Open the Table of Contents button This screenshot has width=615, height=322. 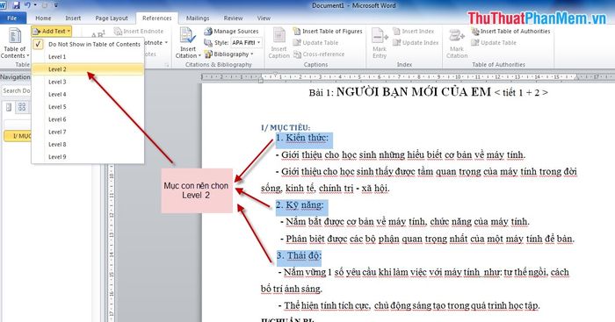pyautogui.click(x=15, y=43)
